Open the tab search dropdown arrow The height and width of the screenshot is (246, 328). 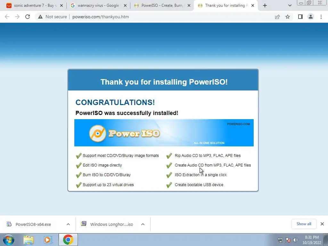290,6
